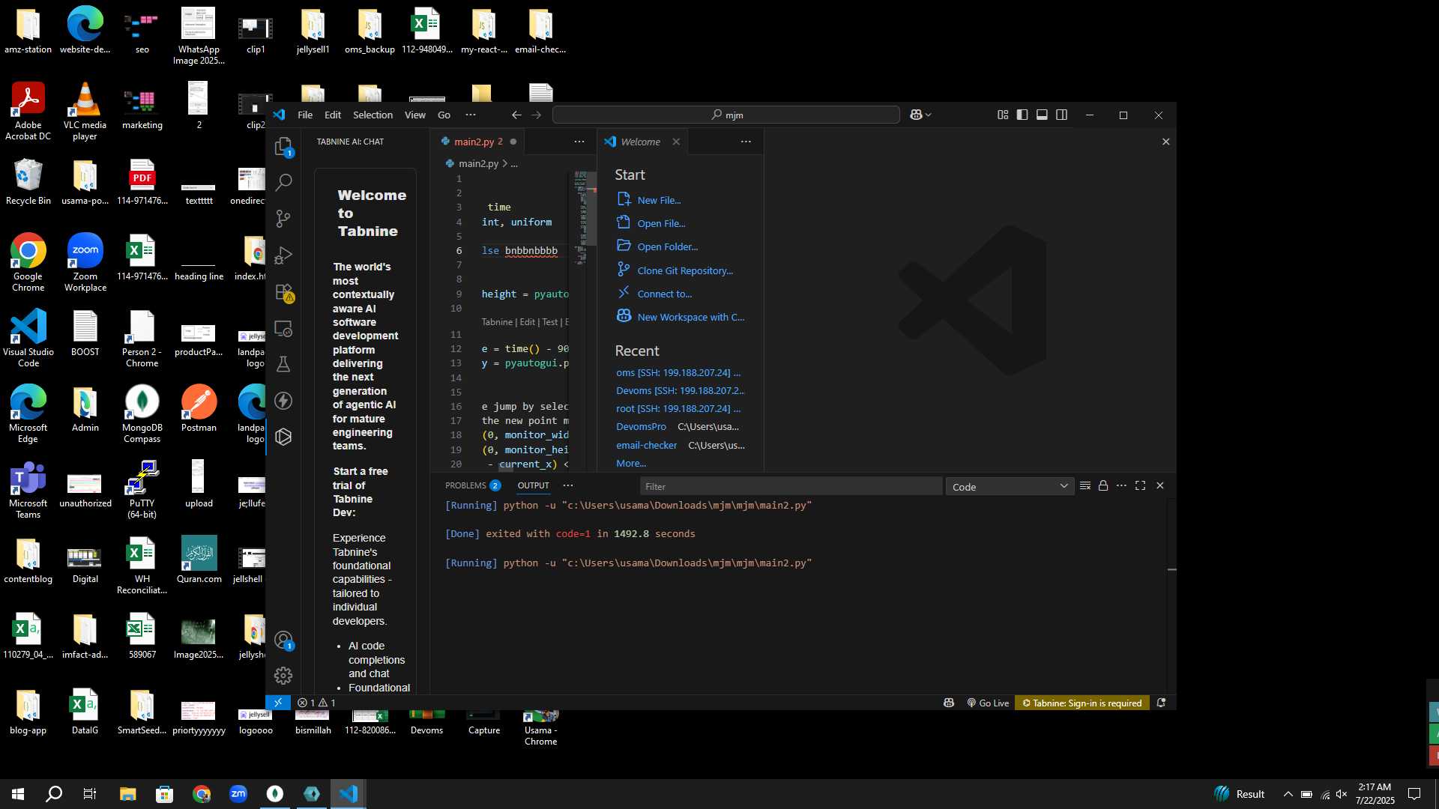Open more actions for main2.py editor group
This screenshot has width=1439, height=809.
pyautogui.click(x=579, y=142)
